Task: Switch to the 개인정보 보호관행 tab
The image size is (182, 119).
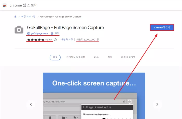Action: pyautogui.click(x=76, y=57)
